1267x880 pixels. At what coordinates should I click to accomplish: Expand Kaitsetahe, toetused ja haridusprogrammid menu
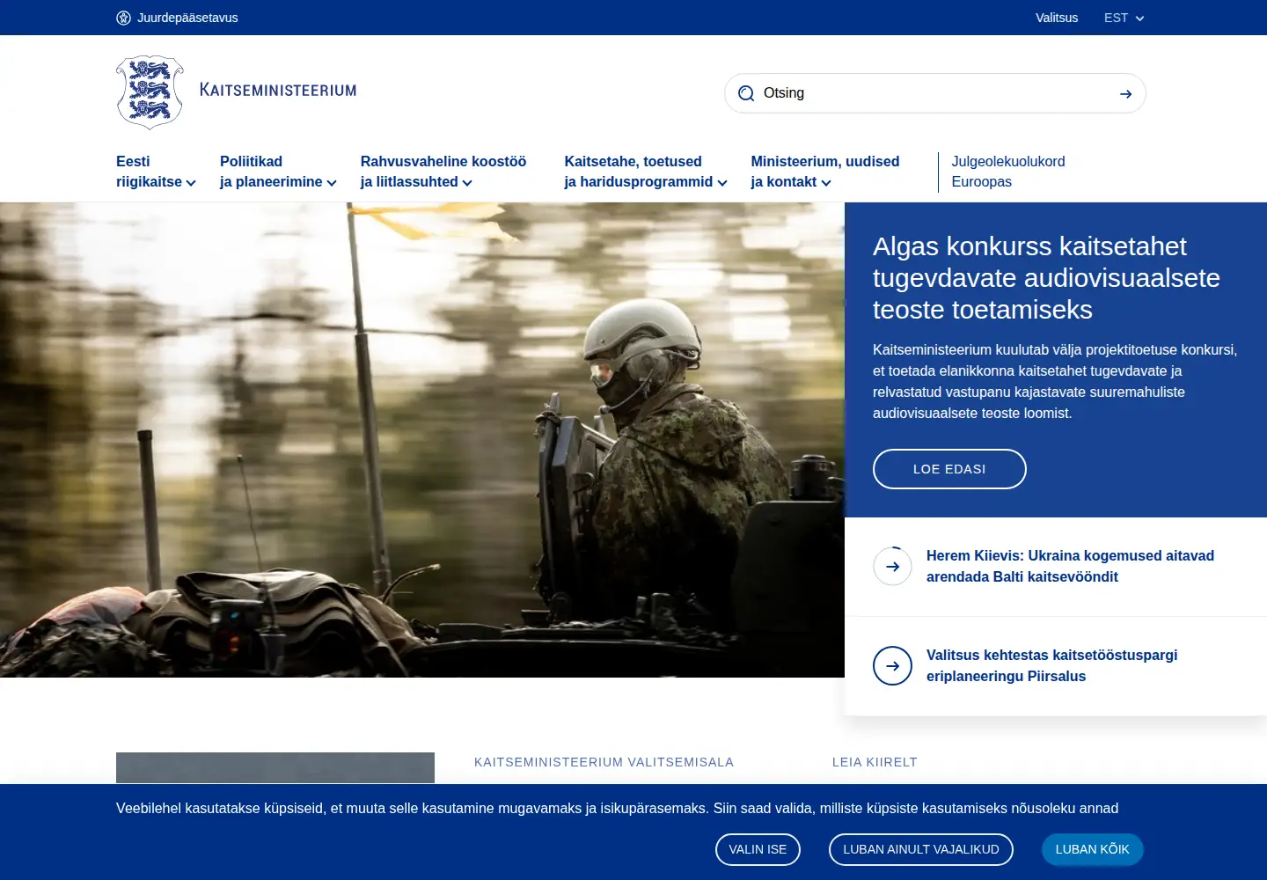point(646,172)
